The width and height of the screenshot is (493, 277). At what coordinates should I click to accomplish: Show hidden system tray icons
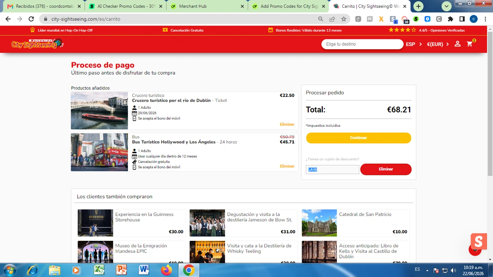(427, 270)
